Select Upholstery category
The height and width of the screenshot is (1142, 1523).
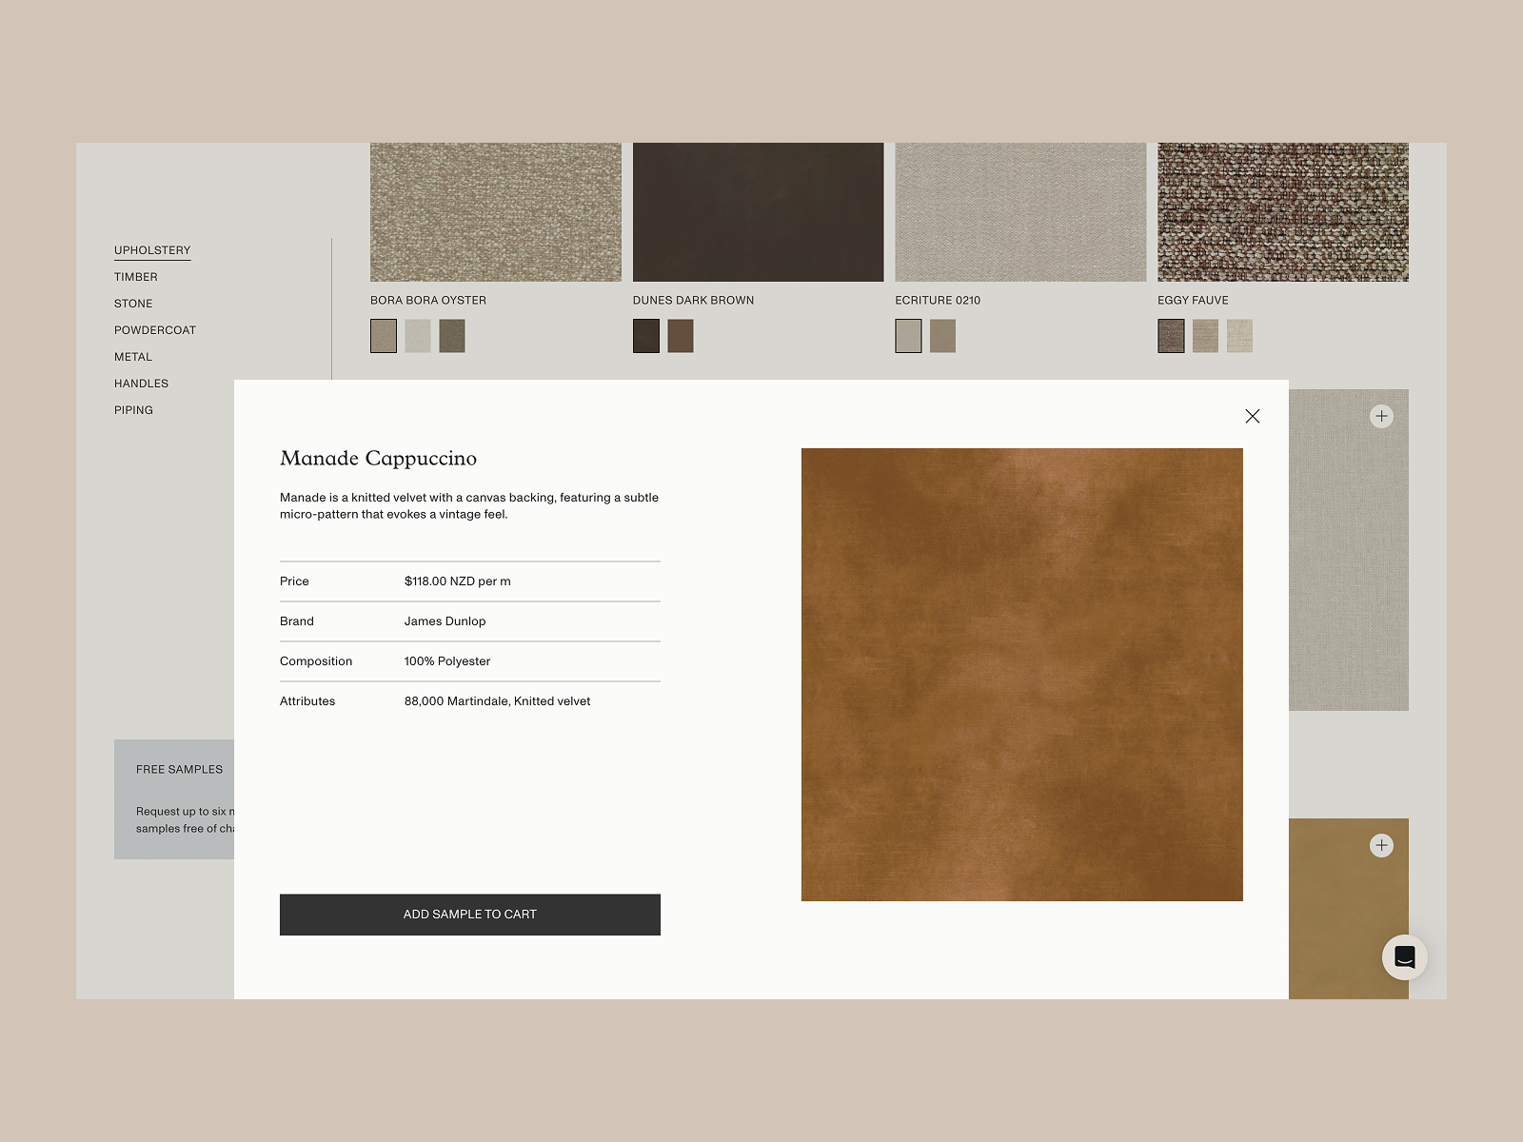point(152,250)
